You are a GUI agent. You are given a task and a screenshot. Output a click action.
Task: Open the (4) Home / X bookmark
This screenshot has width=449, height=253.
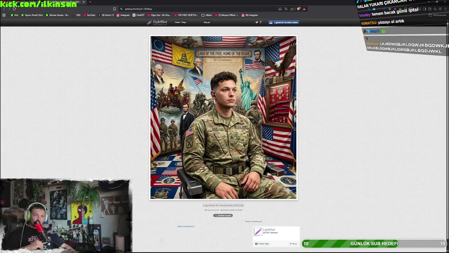(106, 15)
